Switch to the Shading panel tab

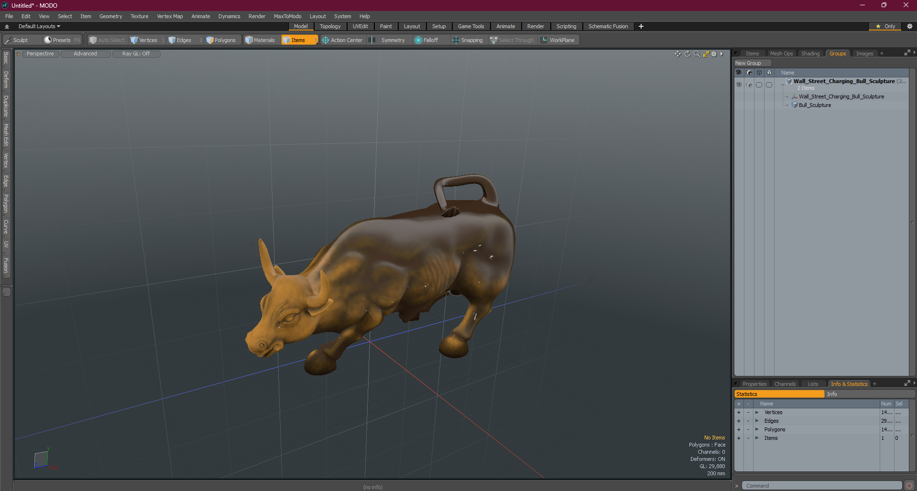pos(810,53)
